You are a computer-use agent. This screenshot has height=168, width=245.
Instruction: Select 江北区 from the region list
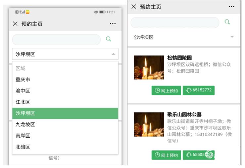coord(65,102)
